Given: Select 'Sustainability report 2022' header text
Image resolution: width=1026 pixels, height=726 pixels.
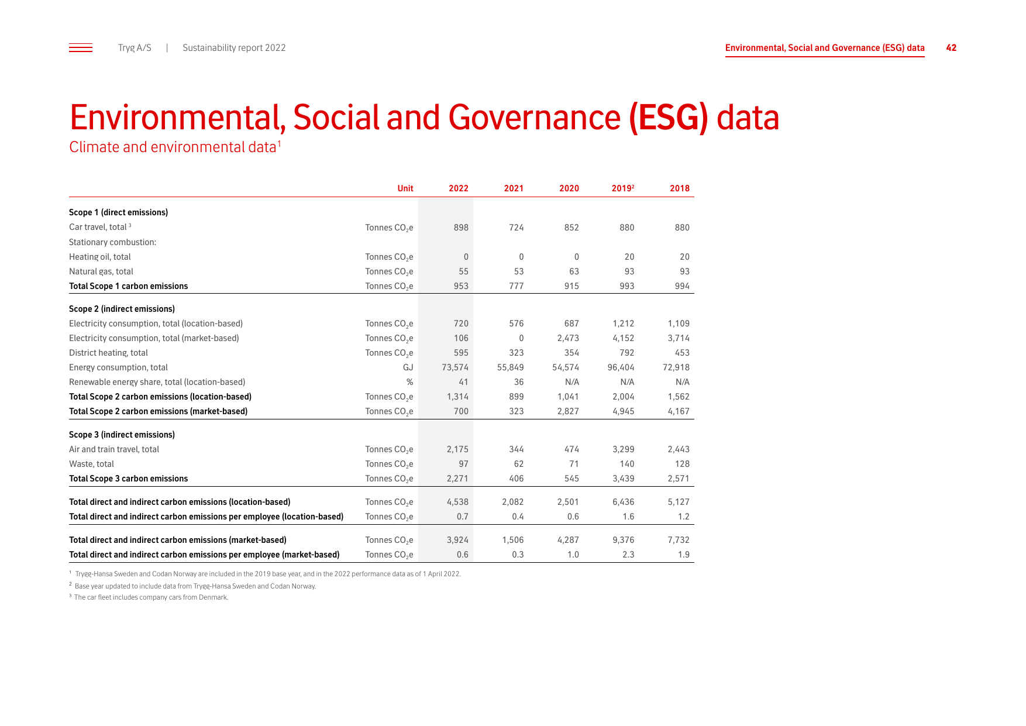Looking at the screenshot, I should tap(234, 48).
